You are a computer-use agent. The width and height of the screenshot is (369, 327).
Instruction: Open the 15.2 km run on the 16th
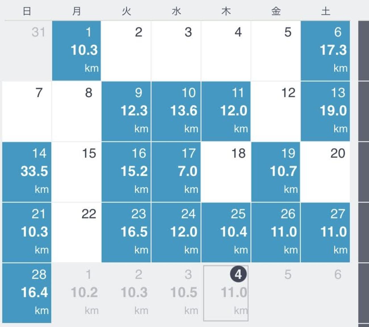[126, 172]
